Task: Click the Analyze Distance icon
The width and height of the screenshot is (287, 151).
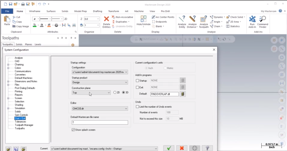Action: pyautogui.click(x=192, y=19)
